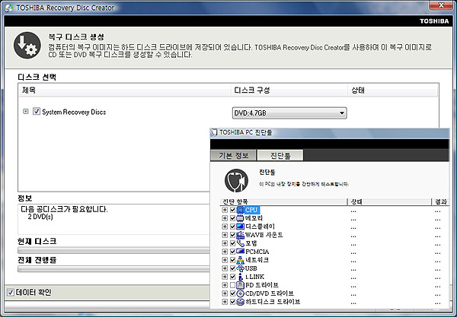Click the 하드디스크 드라이브 item icon
Image resolution: width=457 pixels, height=317 pixels.
(241, 302)
